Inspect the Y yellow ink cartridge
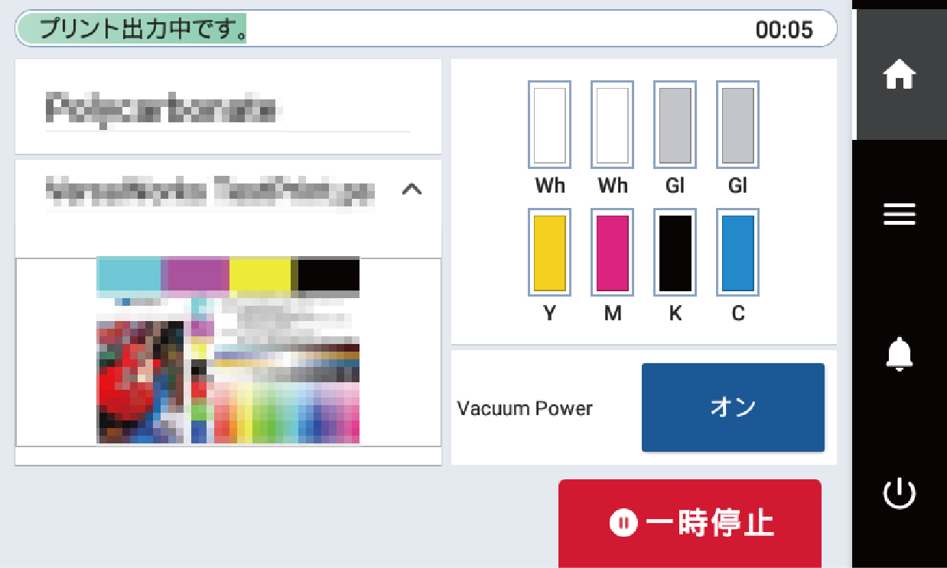Image resolution: width=947 pixels, height=568 pixels. [x=549, y=252]
